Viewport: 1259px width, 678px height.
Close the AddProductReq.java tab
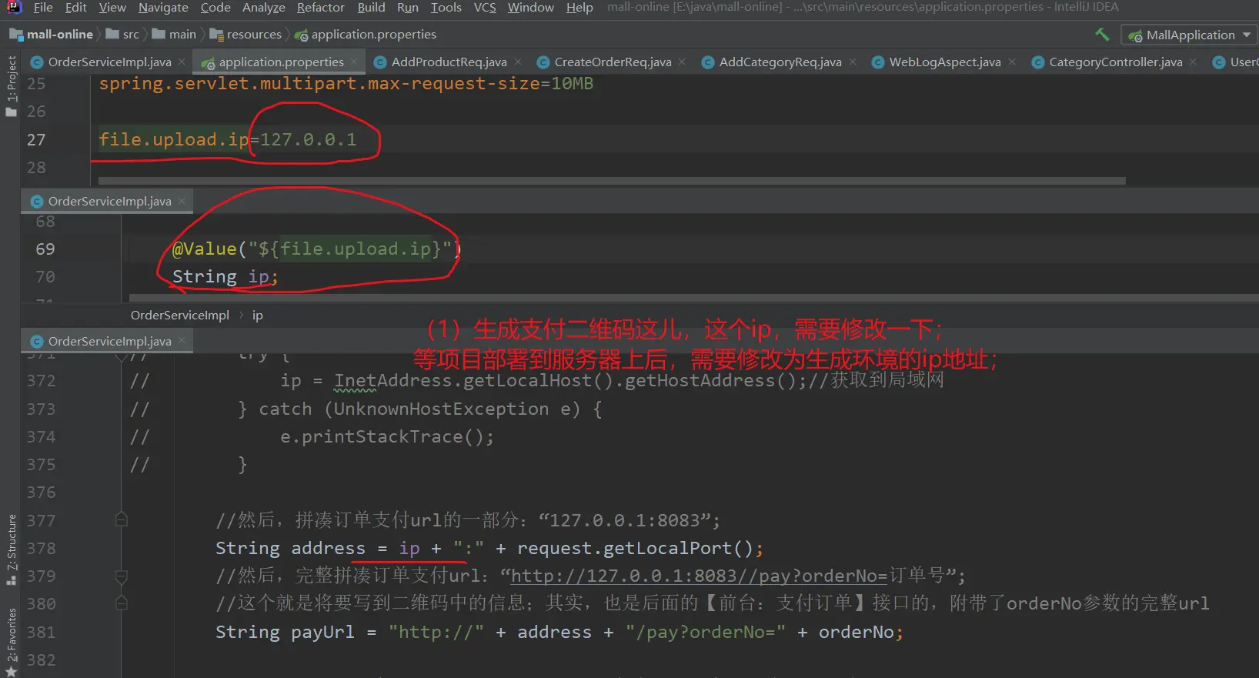[518, 62]
